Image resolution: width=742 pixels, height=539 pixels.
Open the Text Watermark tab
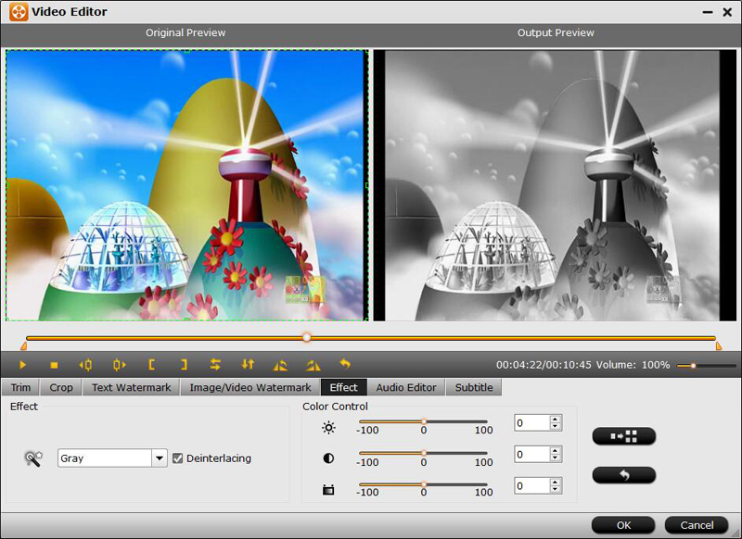pyautogui.click(x=131, y=388)
